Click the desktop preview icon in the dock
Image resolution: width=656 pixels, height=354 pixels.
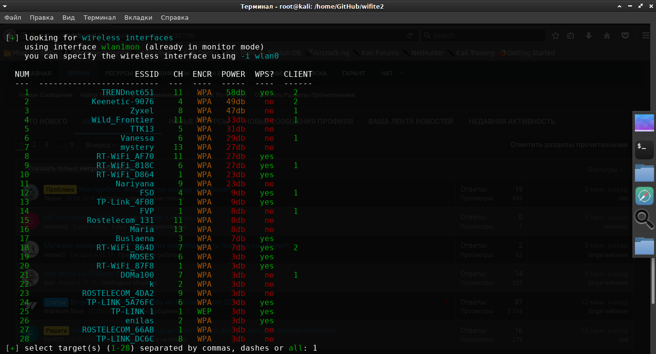click(x=644, y=123)
